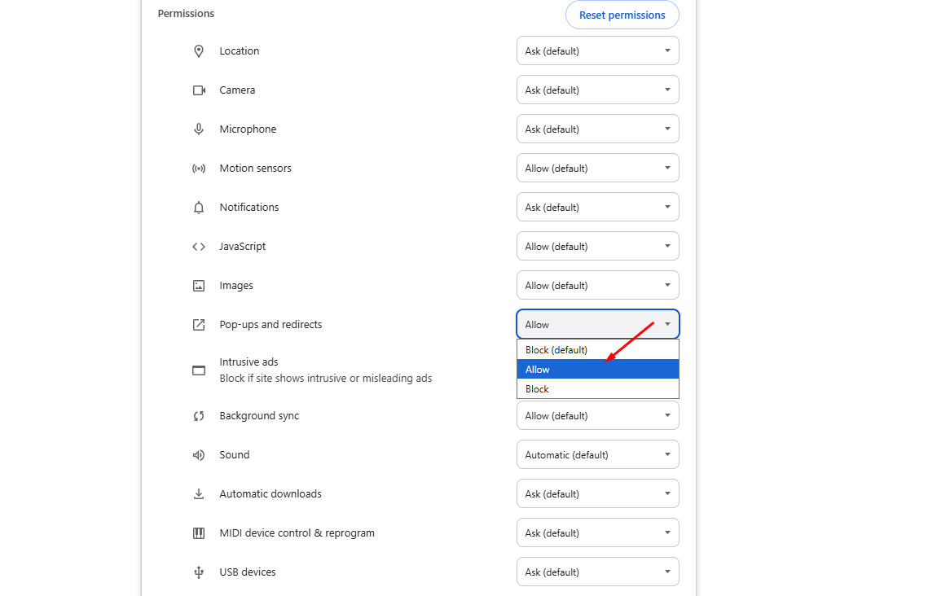Open the Location permission dropdown

click(597, 50)
